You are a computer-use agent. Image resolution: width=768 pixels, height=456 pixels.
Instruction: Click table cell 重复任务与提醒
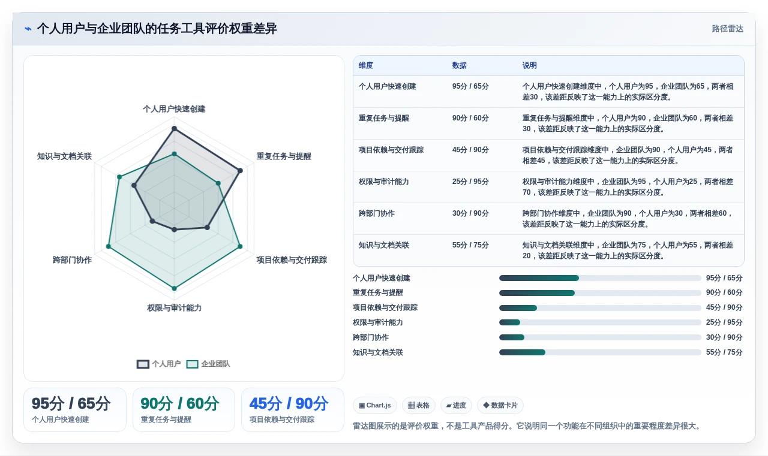[x=384, y=118]
